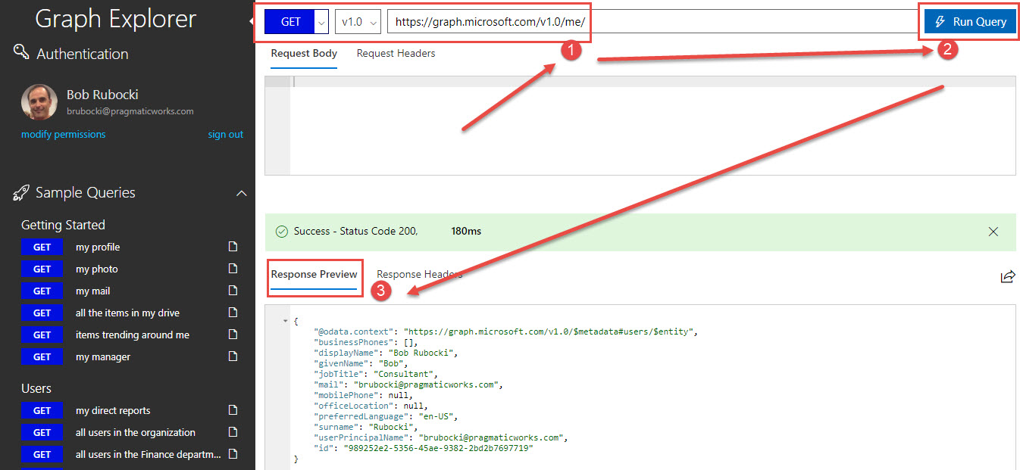The width and height of the screenshot is (1020, 470).
Task: Open docs icon for 'all users in the organization'
Action: [x=232, y=431]
